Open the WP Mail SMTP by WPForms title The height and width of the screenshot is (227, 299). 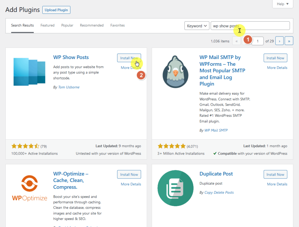(x=222, y=71)
